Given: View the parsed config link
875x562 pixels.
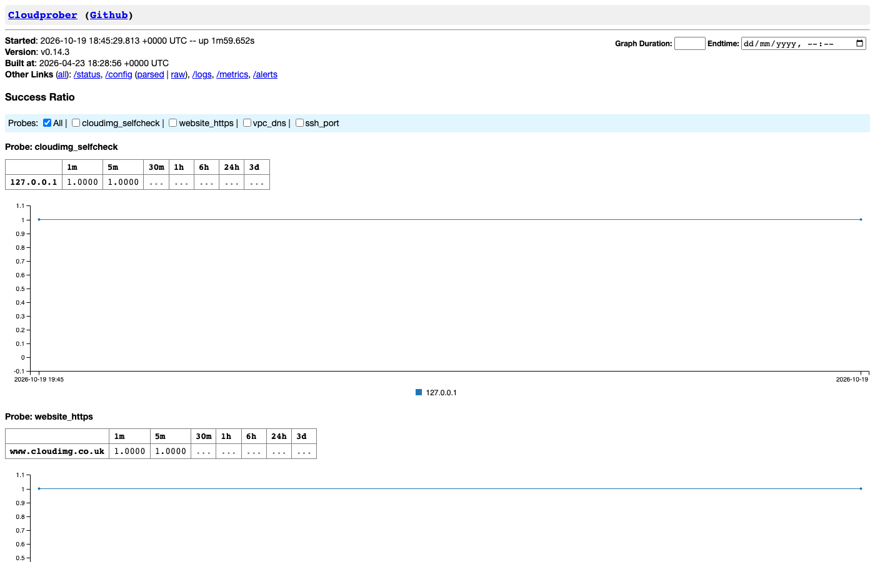Looking at the screenshot, I should pyautogui.click(x=151, y=74).
